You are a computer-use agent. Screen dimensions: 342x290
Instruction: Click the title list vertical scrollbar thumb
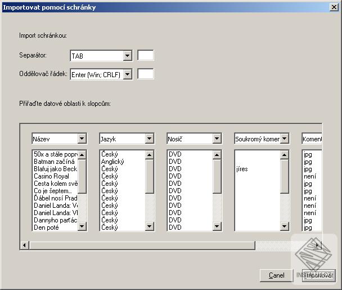tap(82, 176)
